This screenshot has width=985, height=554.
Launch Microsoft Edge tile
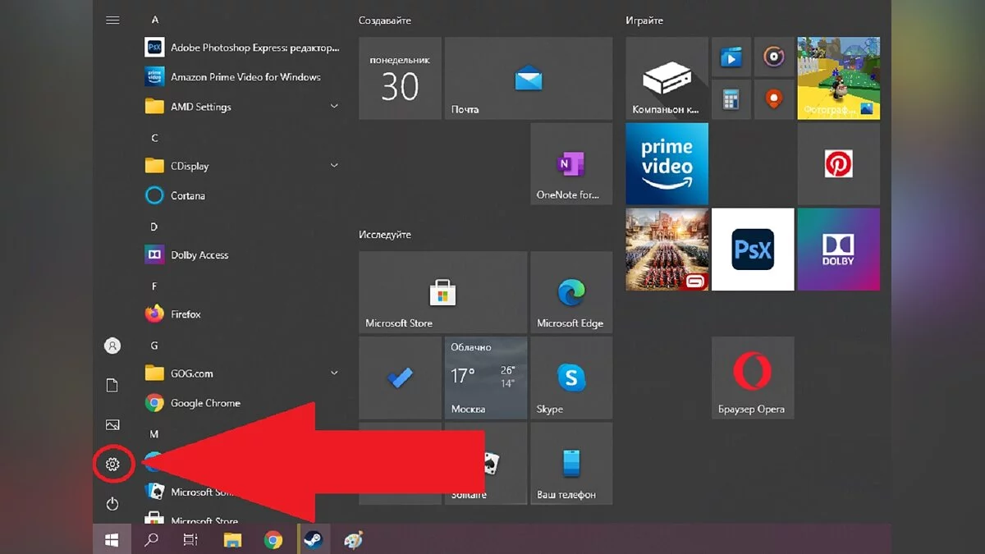coord(570,292)
